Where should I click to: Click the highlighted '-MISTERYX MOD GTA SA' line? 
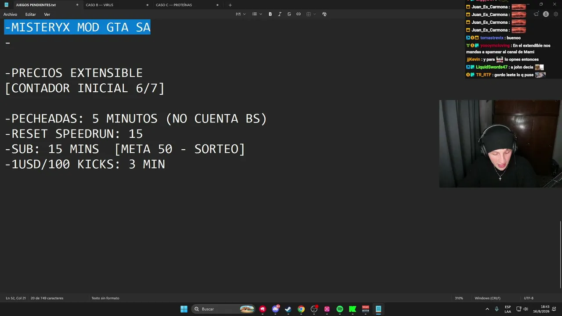(77, 27)
